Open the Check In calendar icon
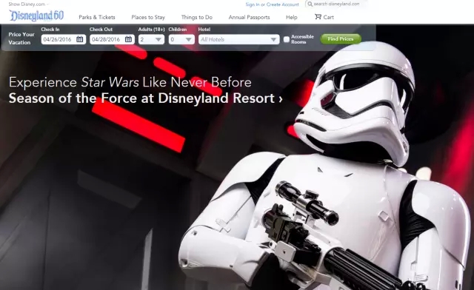This screenshot has height=290, width=474. tap(80, 39)
